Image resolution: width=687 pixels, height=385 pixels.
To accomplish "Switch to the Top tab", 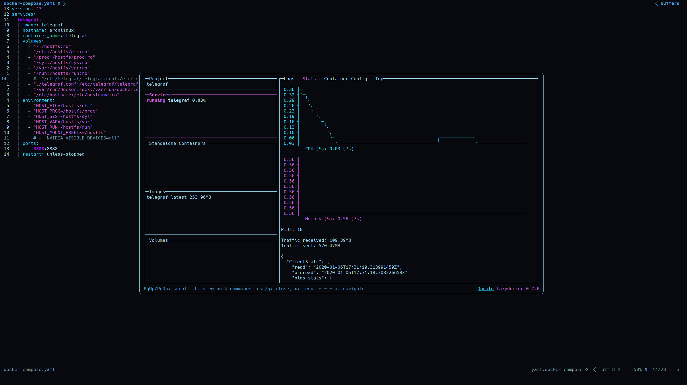I will 379,79.
